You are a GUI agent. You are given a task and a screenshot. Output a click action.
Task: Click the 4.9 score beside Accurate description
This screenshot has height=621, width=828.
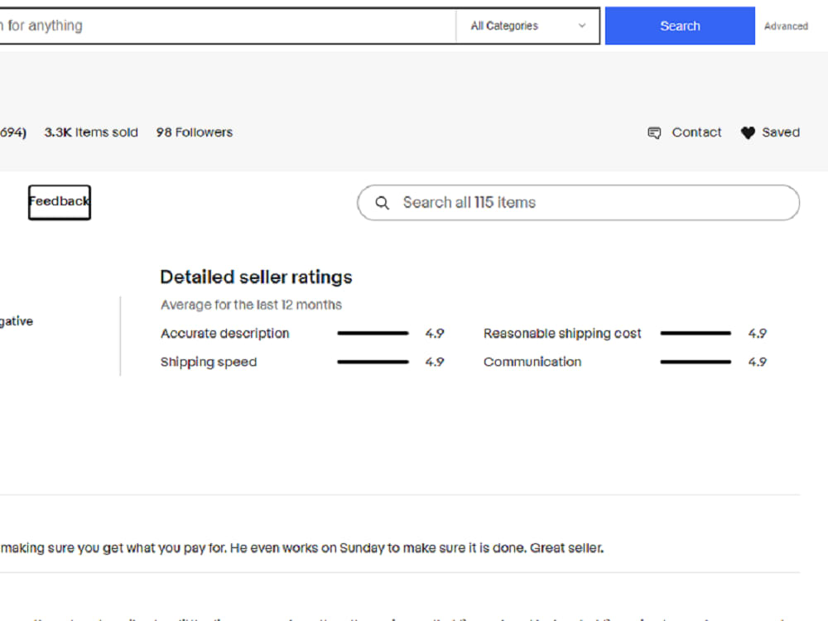435,334
